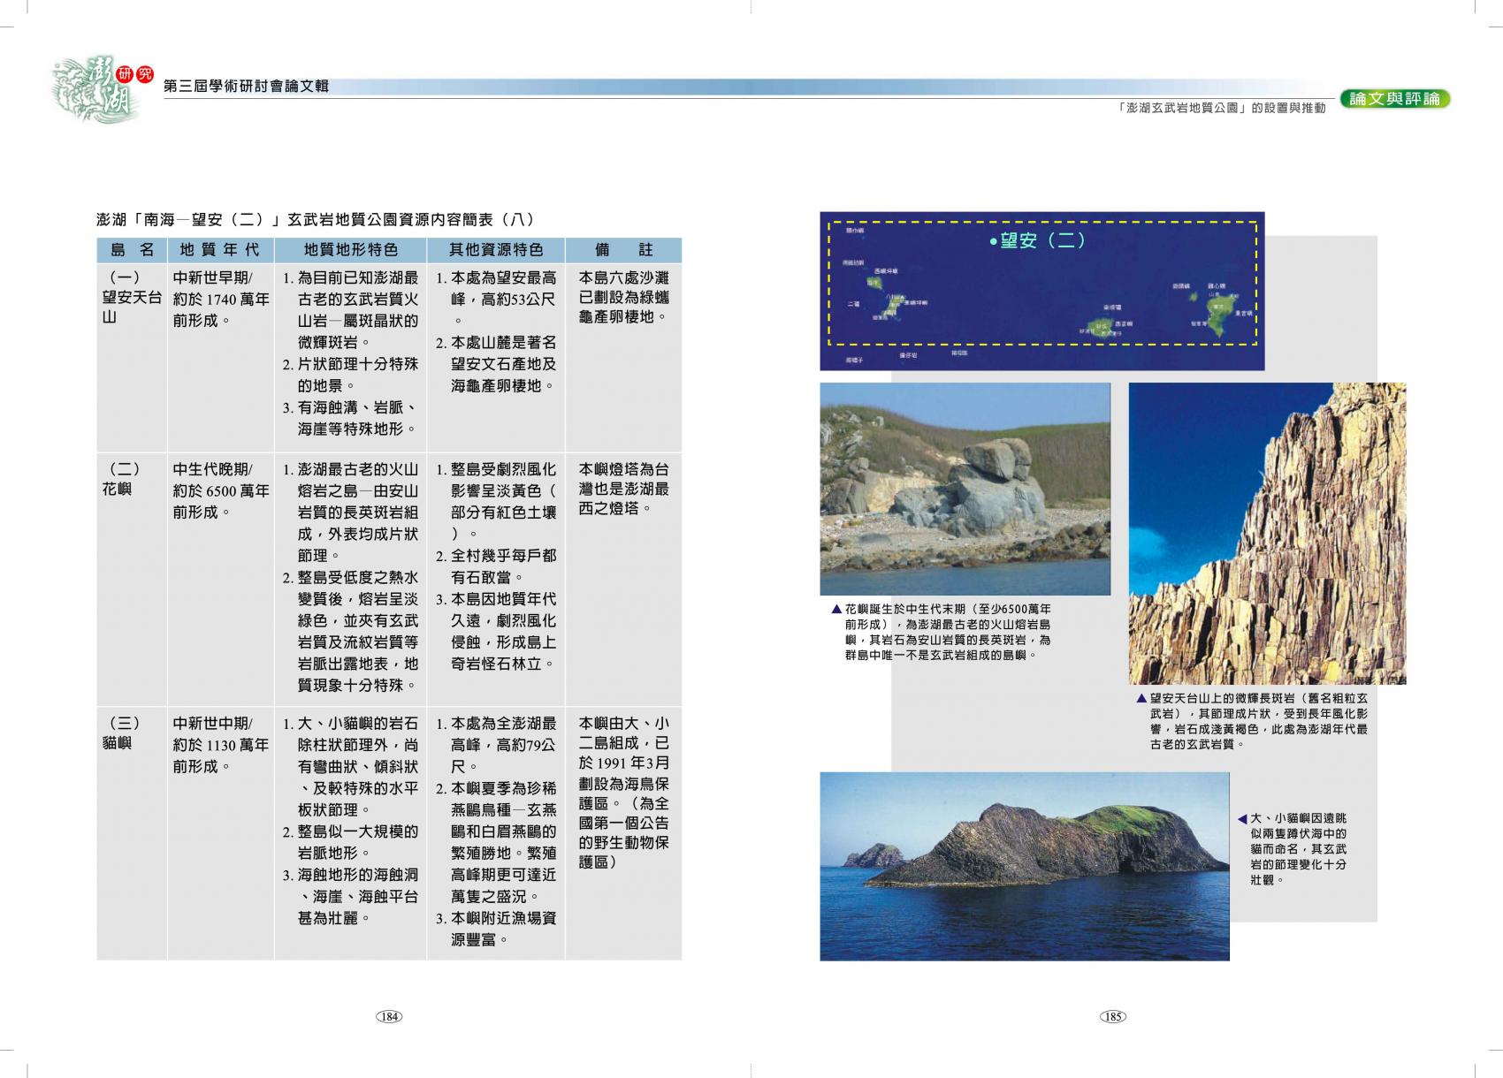1503x1078 pixels.
Task: Click the left-pointing triangle beside 貓嶼 caption
Action: (x=1242, y=819)
